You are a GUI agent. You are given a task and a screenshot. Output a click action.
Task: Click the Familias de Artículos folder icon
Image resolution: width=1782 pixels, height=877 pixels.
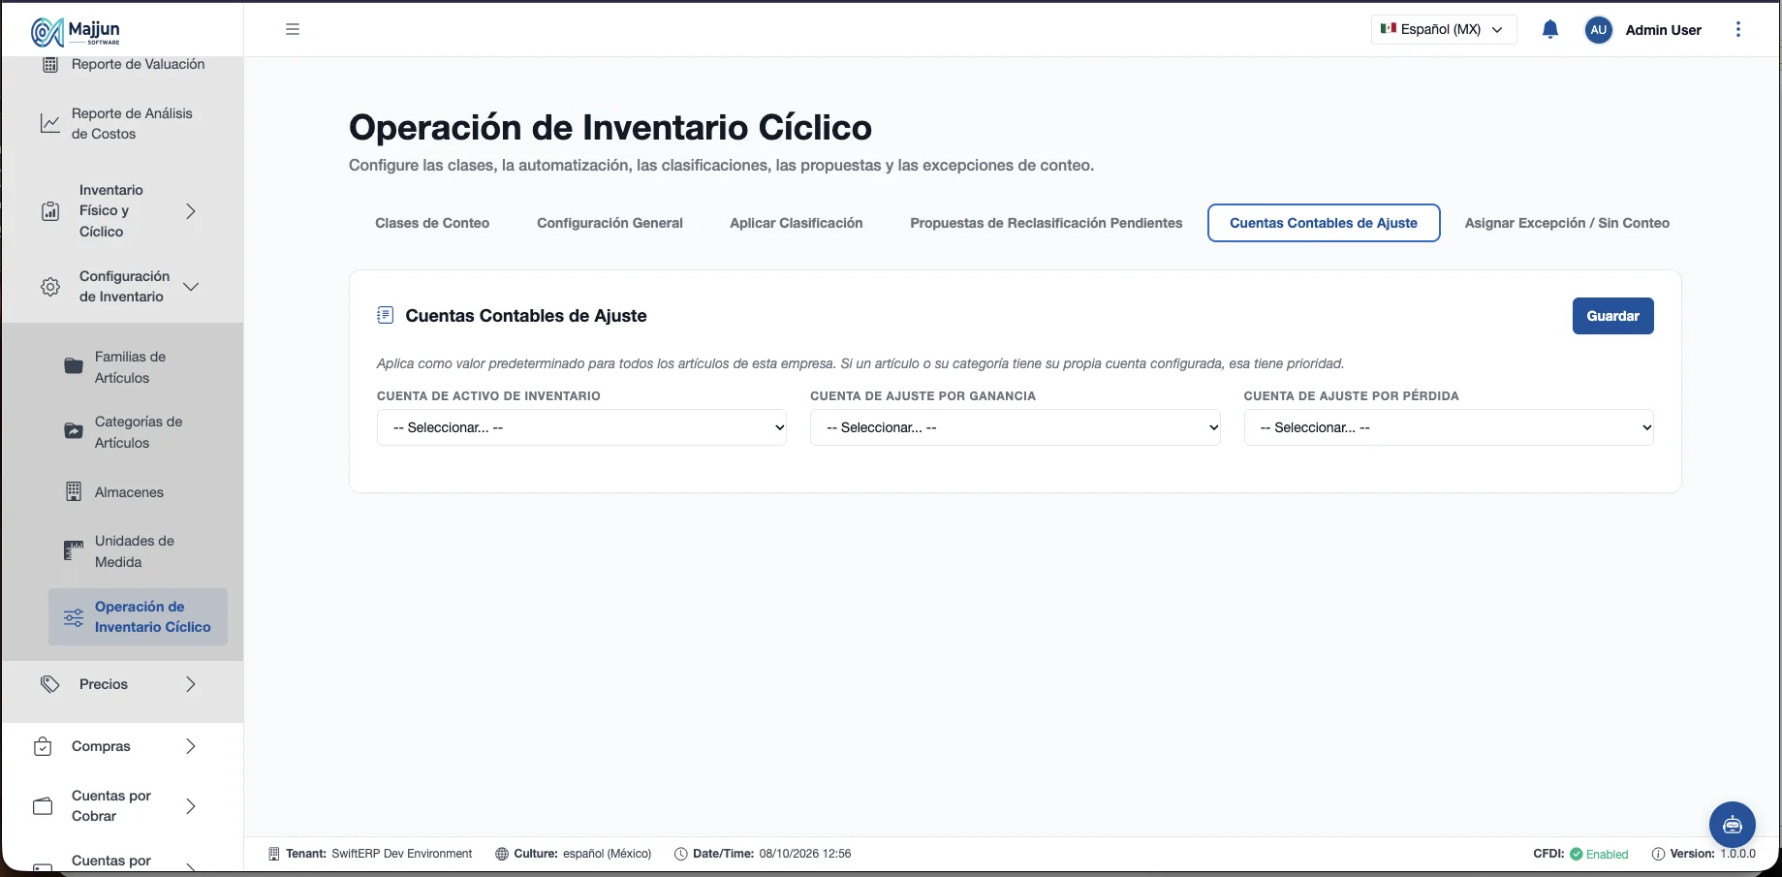(74, 366)
